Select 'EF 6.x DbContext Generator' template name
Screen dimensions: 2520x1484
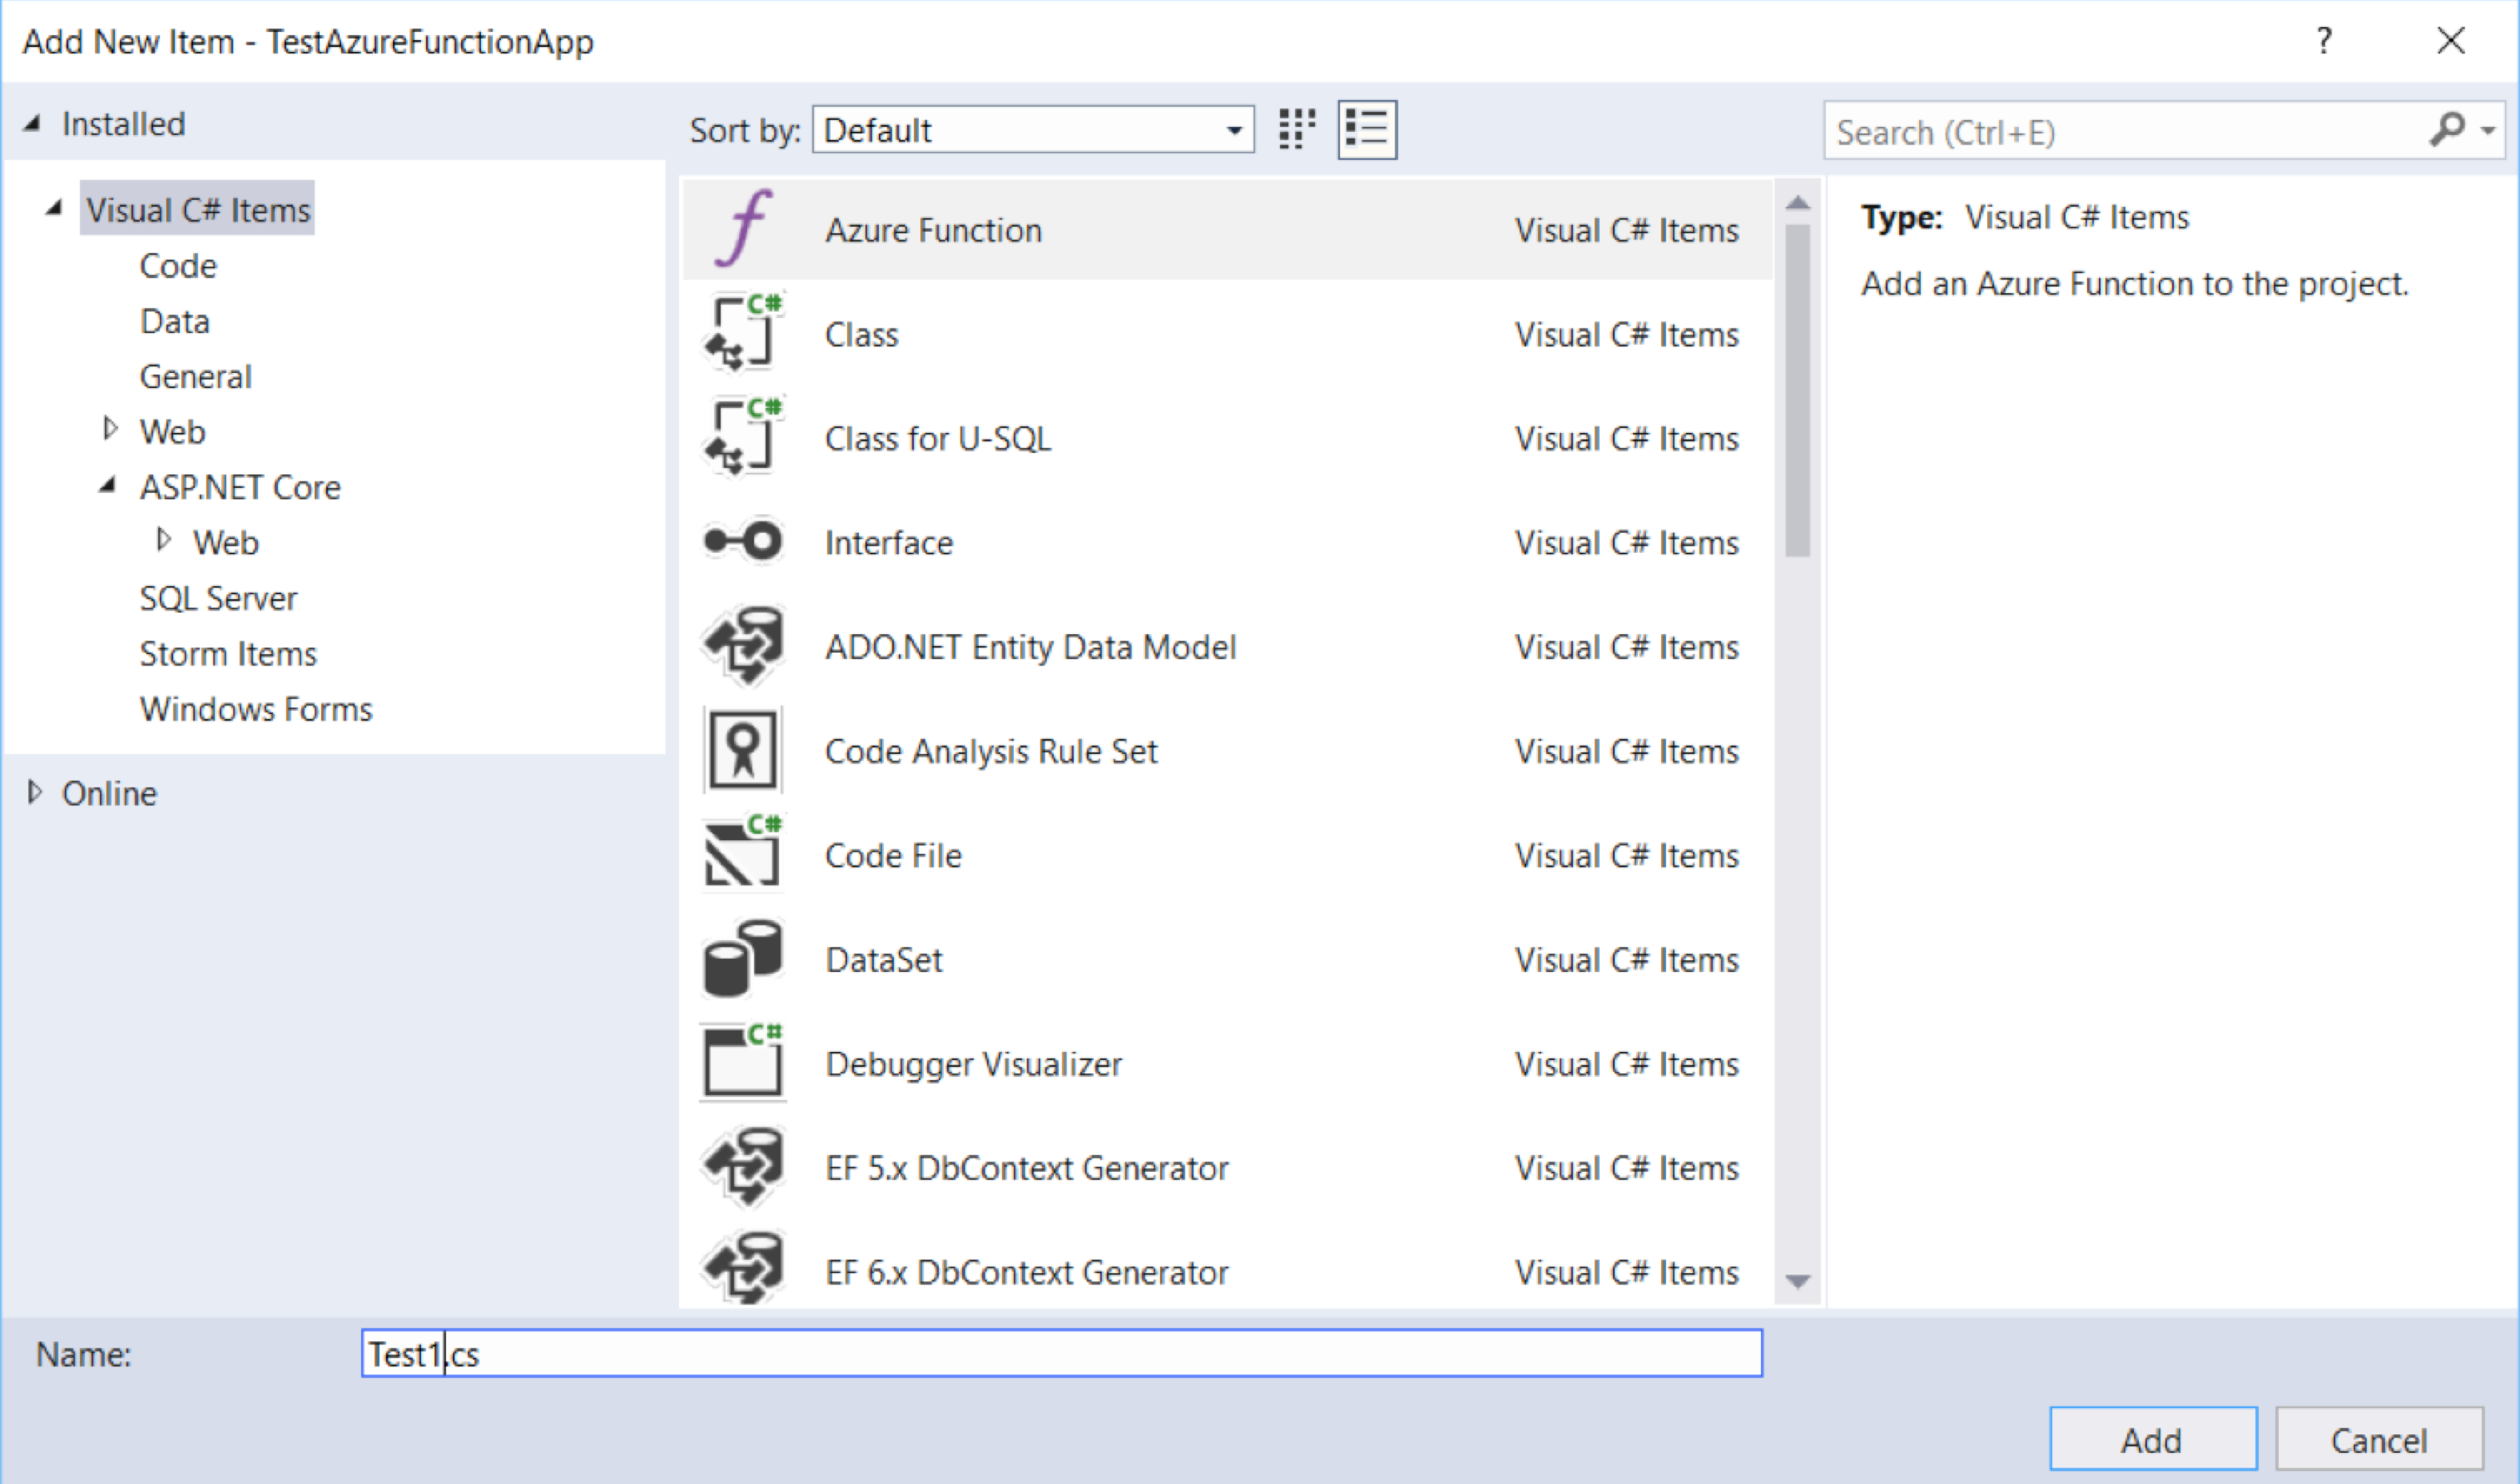pyautogui.click(x=1027, y=1272)
